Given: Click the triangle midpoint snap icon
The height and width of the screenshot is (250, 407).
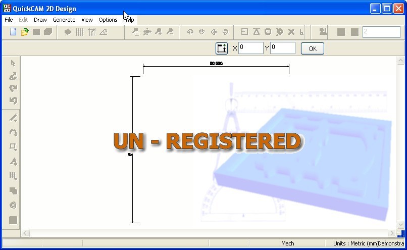Looking at the screenshot, I should coord(256,32).
